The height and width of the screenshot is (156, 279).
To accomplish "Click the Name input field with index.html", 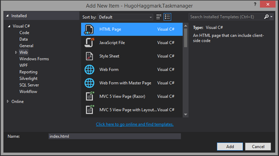I will click(x=115, y=136).
